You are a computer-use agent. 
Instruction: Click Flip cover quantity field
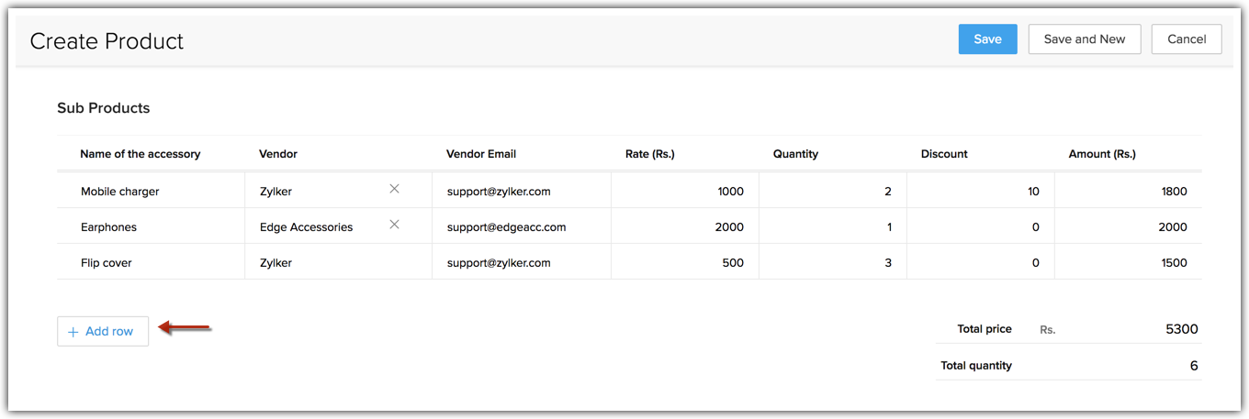tap(832, 263)
